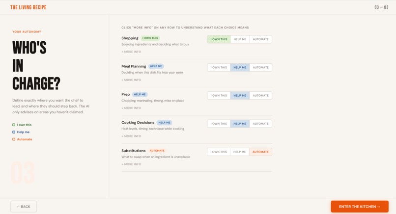The height and width of the screenshot is (214, 396).
Task: Set Prep to Help Me
Action: pyautogui.click(x=240, y=95)
